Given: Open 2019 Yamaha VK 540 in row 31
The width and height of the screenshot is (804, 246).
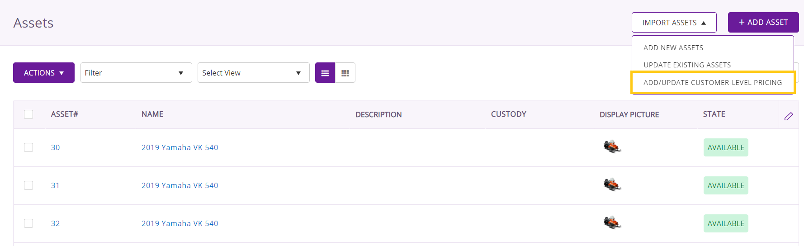Looking at the screenshot, I should (180, 185).
